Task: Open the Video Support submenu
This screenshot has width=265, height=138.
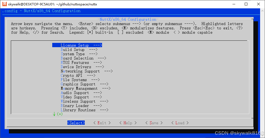Action: click(81, 97)
